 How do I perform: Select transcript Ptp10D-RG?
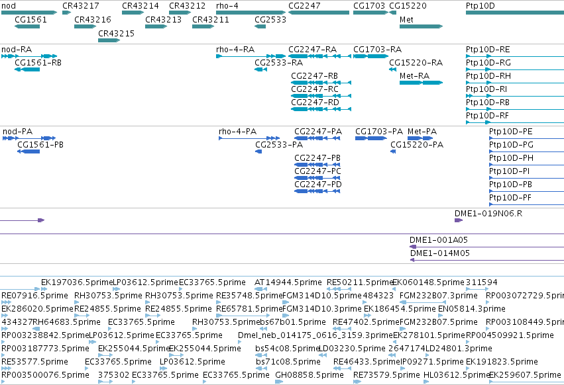click(x=515, y=69)
